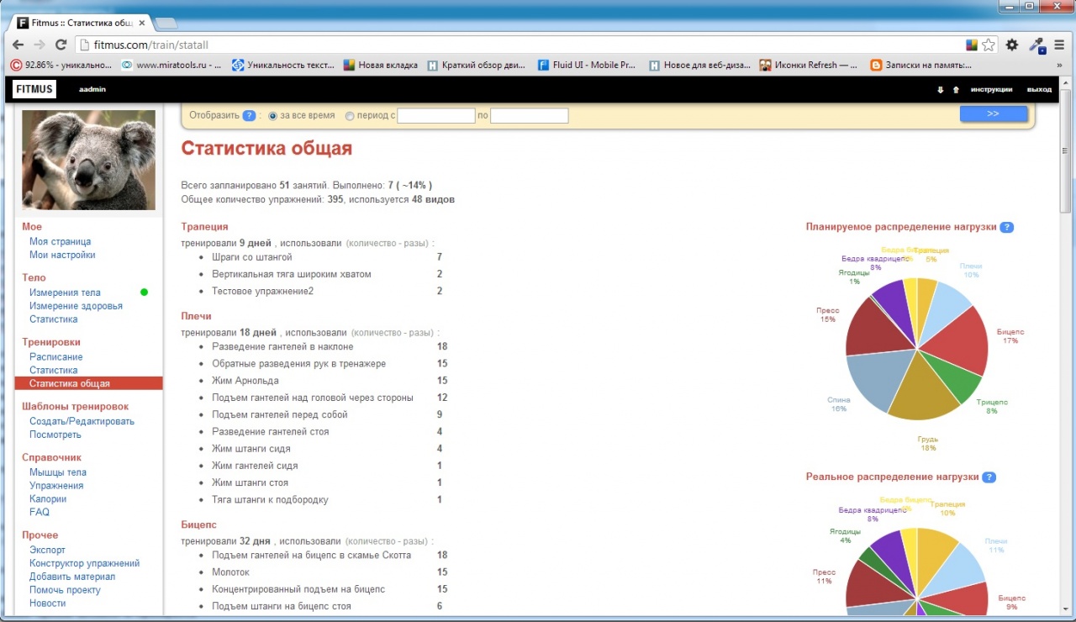Open the Chrome menu (three lines)
The height and width of the screenshot is (622, 1076).
click(1059, 45)
